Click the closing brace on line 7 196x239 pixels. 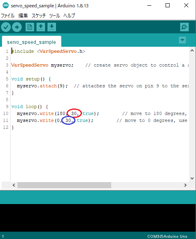tap(13, 93)
